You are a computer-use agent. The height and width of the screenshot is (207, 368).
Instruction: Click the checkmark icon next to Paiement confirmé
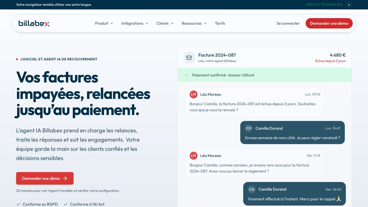pyautogui.click(x=186, y=75)
